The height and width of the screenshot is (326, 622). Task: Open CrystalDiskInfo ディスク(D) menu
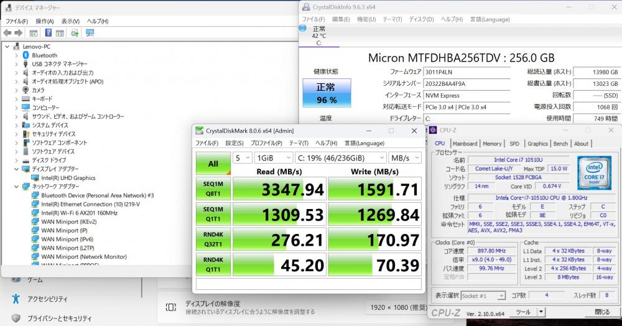coord(421,19)
